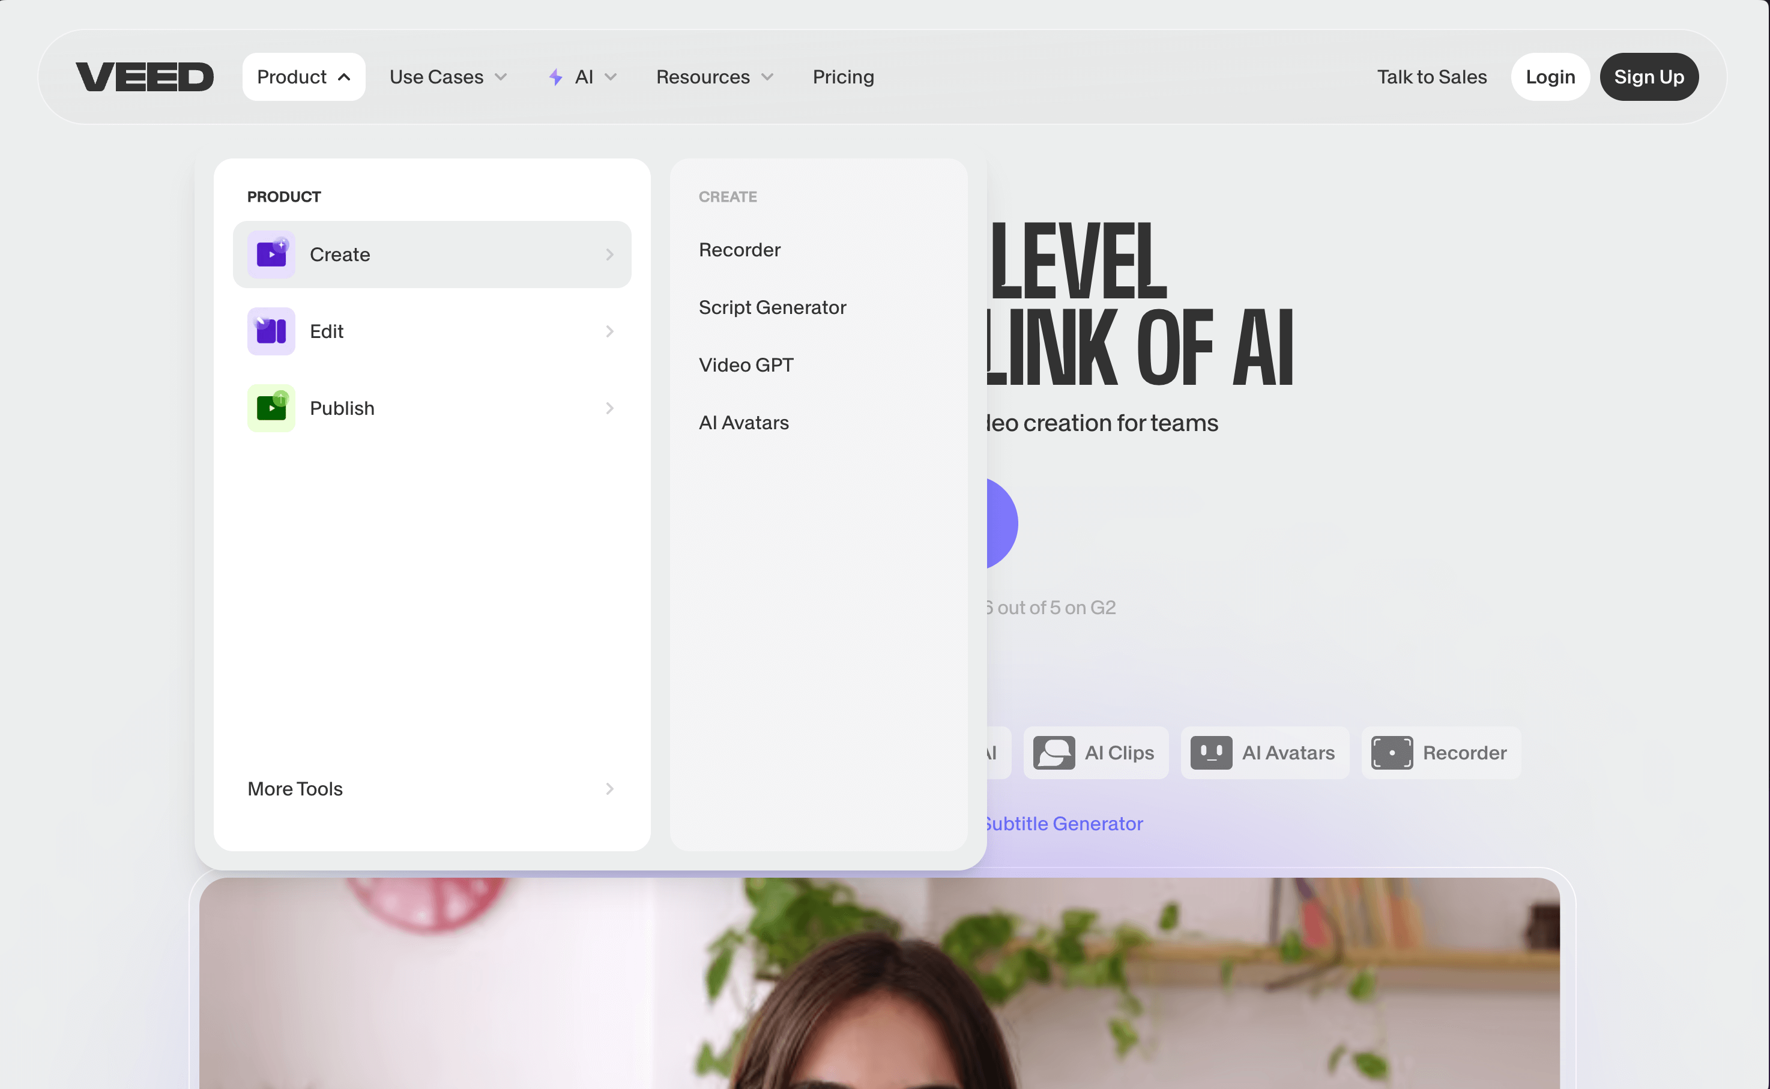
Task: Click the Login button
Action: 1550,77
